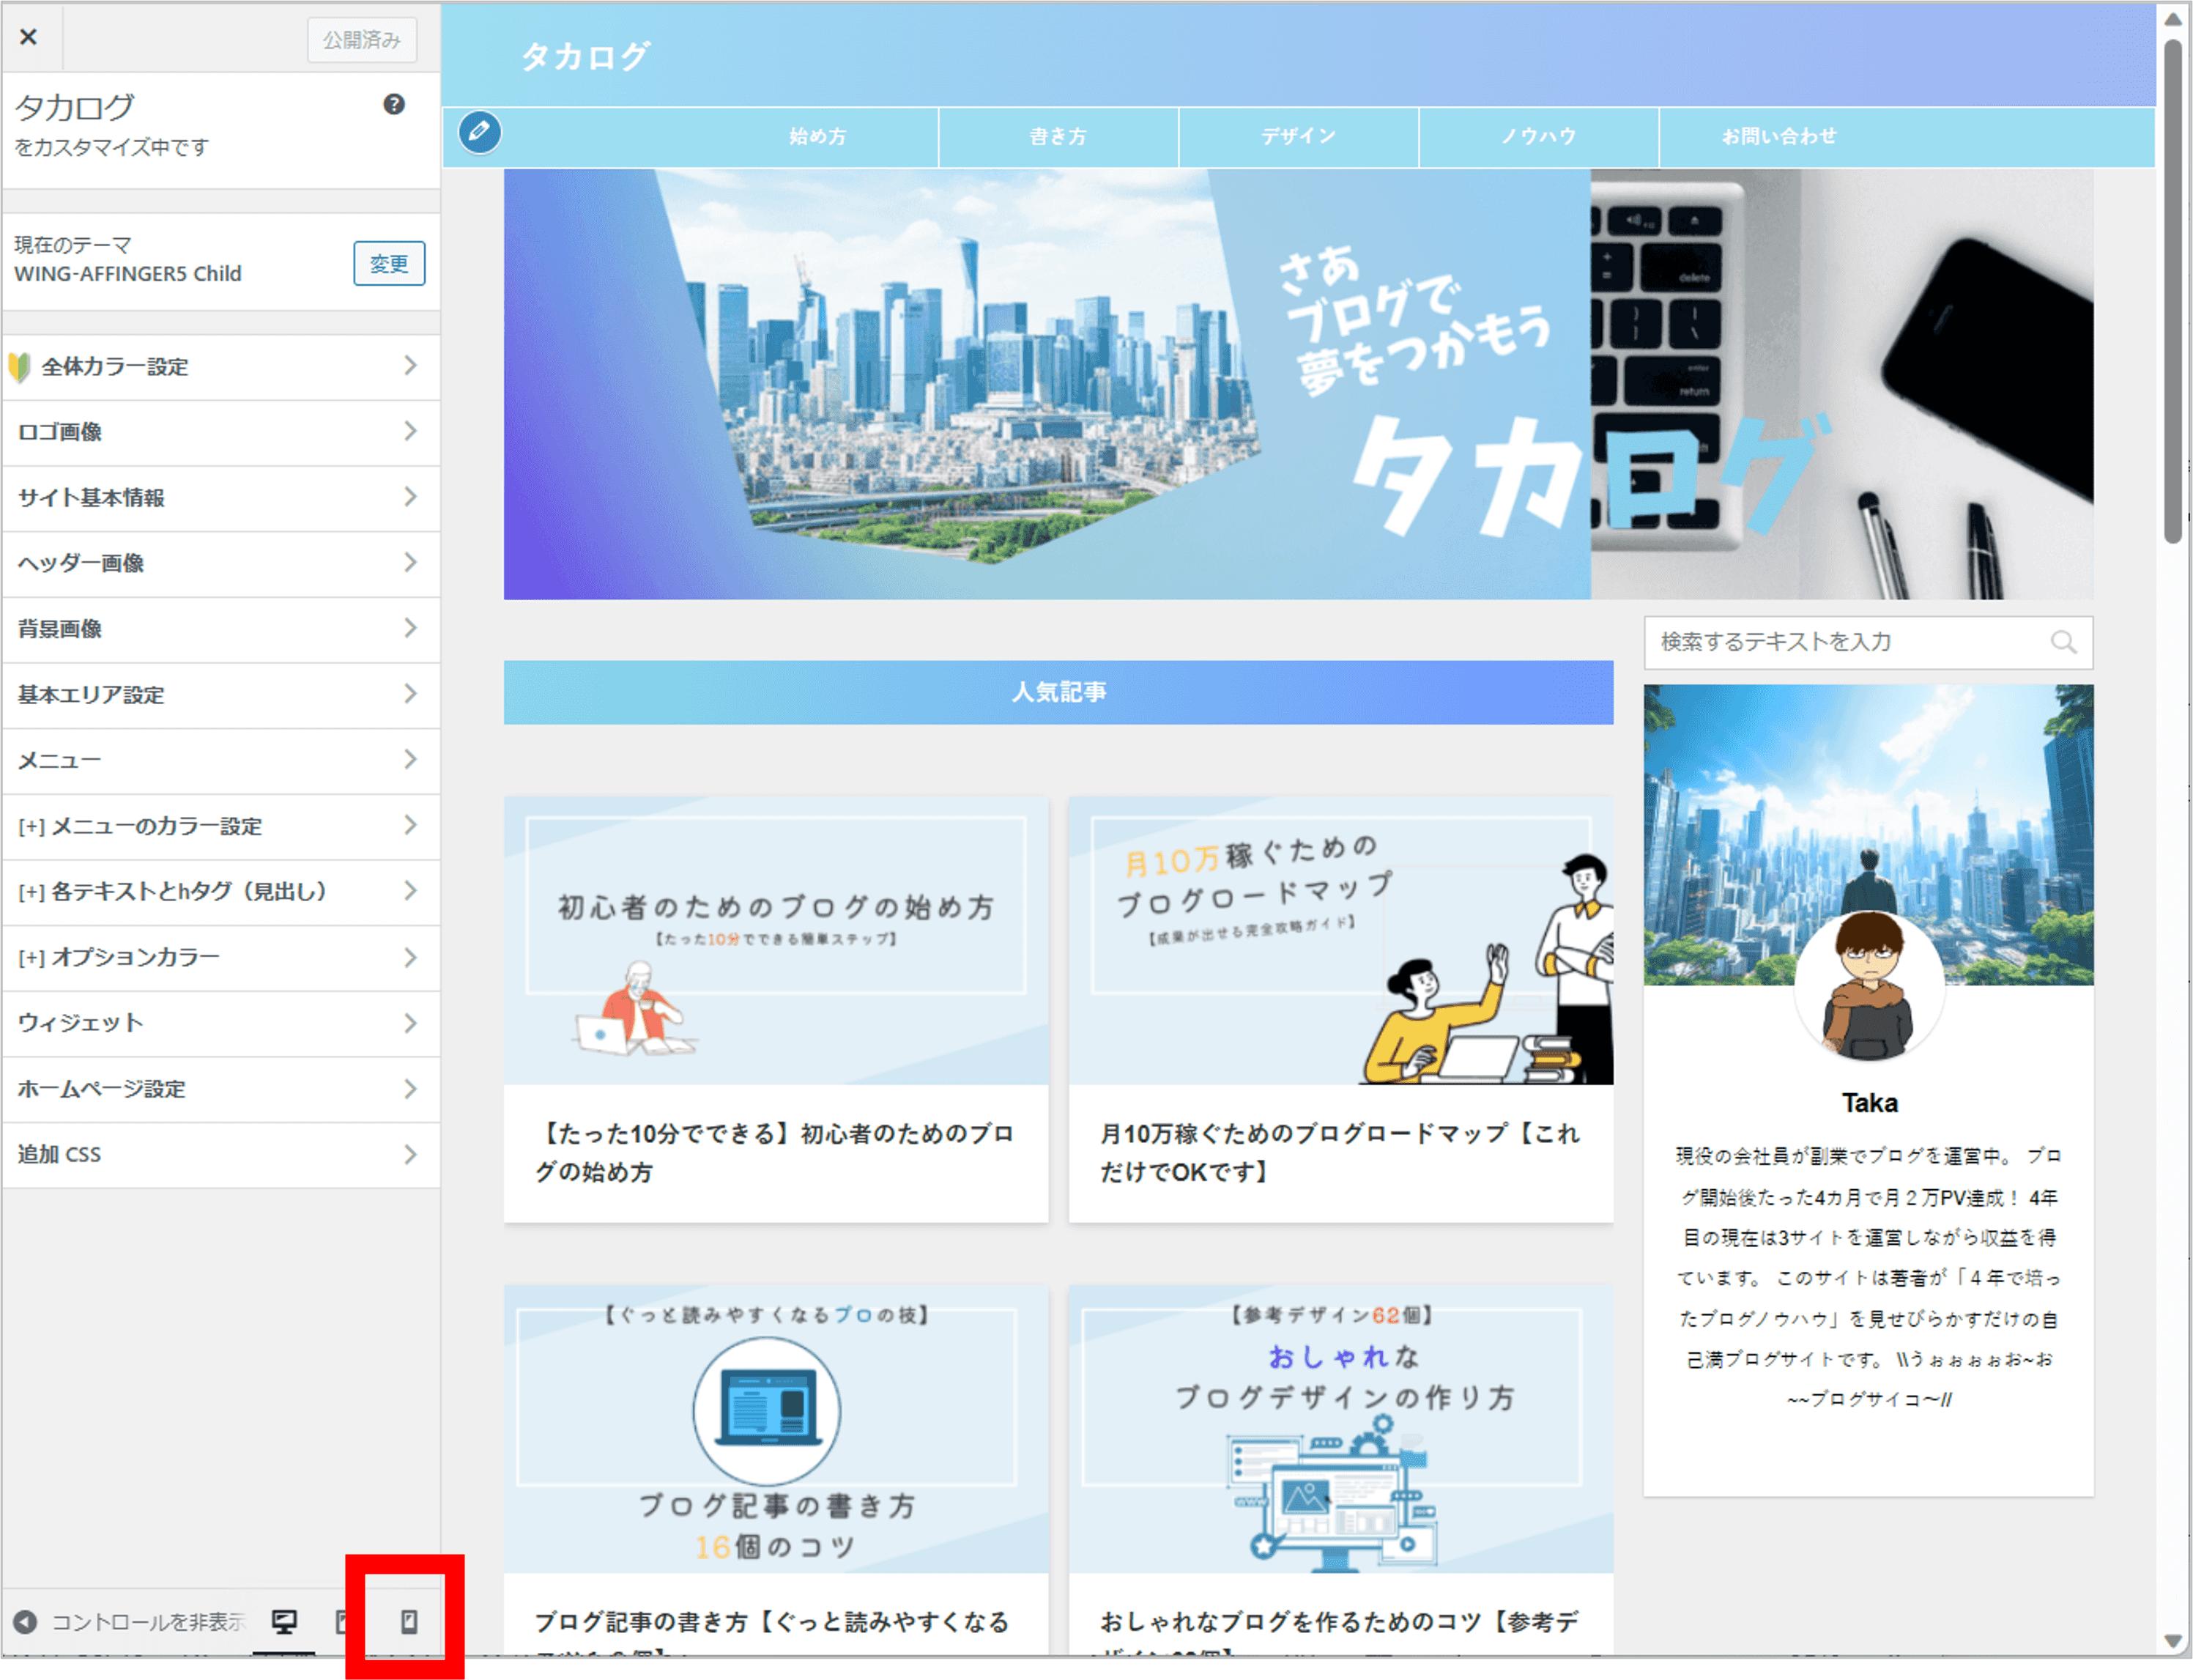The image size is (2193, 1680).
Task: Click the Taka profile avatar image
Action: 1869,986
